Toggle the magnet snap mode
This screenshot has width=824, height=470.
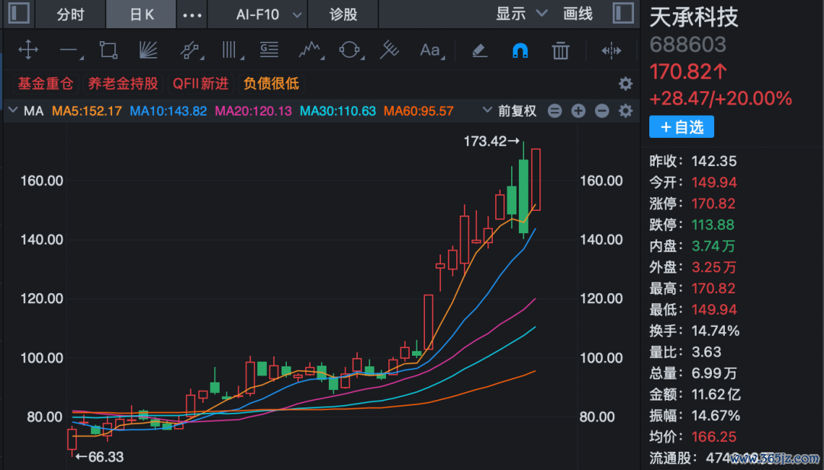[x=520, y=50]
